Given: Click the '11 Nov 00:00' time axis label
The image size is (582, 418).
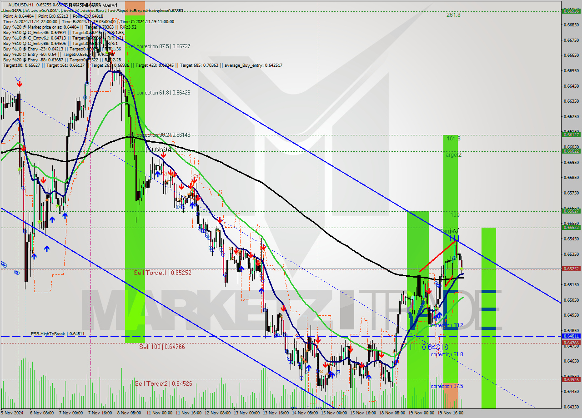Looking at the screenshot, I should (159, 413).
